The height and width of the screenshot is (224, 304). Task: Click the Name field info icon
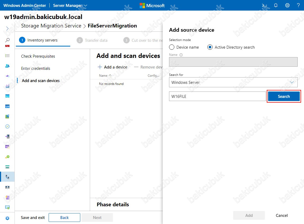pos(181,55)
